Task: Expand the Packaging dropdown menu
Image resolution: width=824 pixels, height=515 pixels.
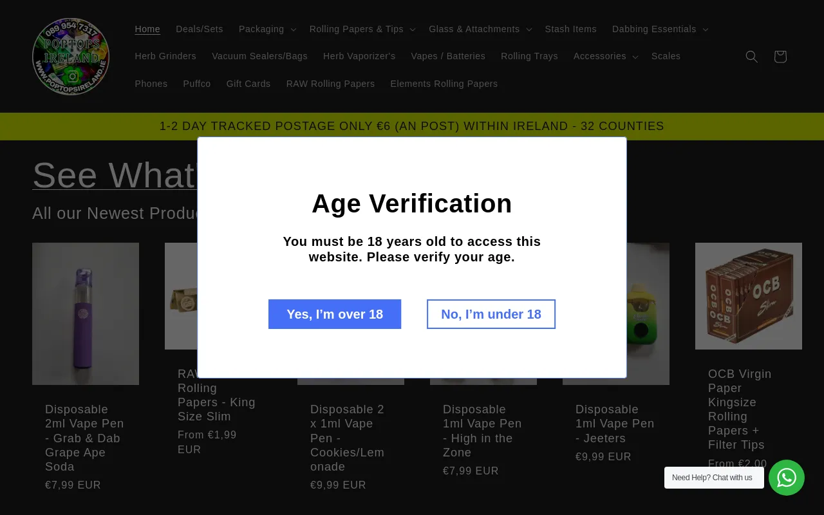Action: (267, 29)
